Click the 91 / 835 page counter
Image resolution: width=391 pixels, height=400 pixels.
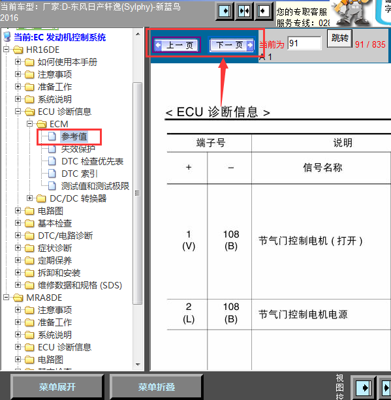coord(370,44)
